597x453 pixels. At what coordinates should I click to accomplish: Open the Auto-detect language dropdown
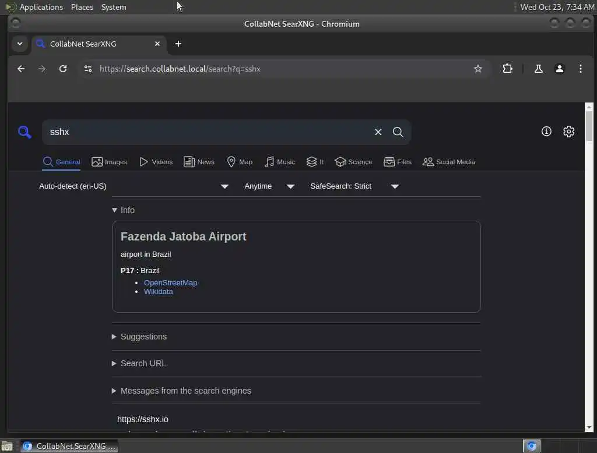(x=134, y=186)
